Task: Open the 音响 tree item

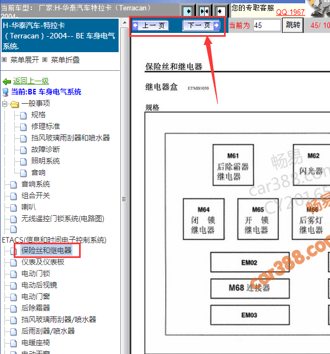Action: point(38,172)
